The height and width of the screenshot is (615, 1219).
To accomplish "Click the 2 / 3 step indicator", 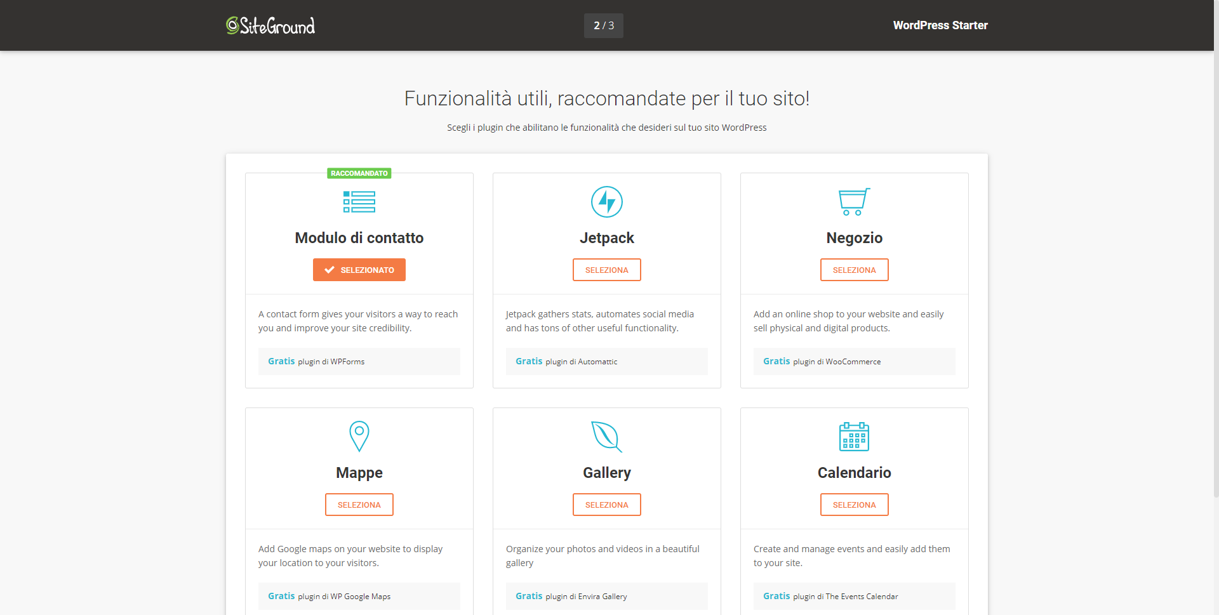I will (603, 25).
